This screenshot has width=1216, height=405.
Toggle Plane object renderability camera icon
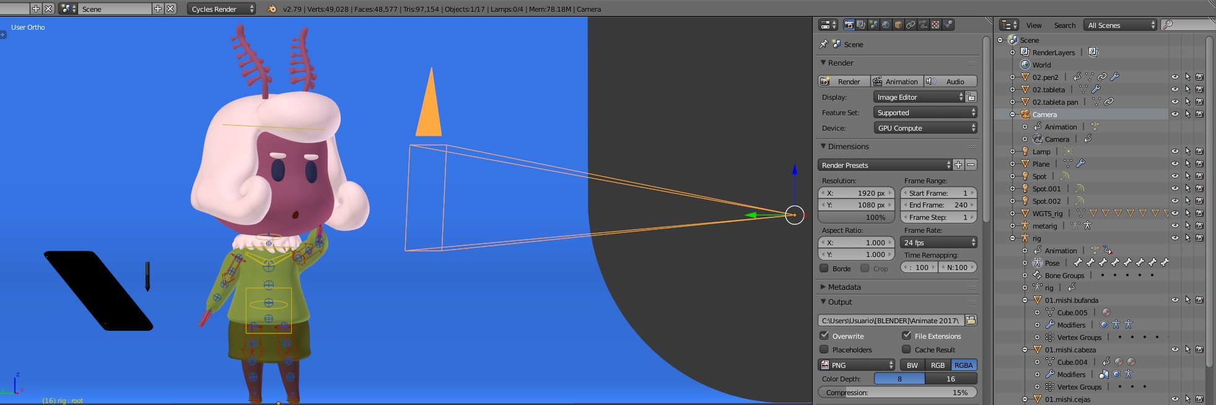1200,163
